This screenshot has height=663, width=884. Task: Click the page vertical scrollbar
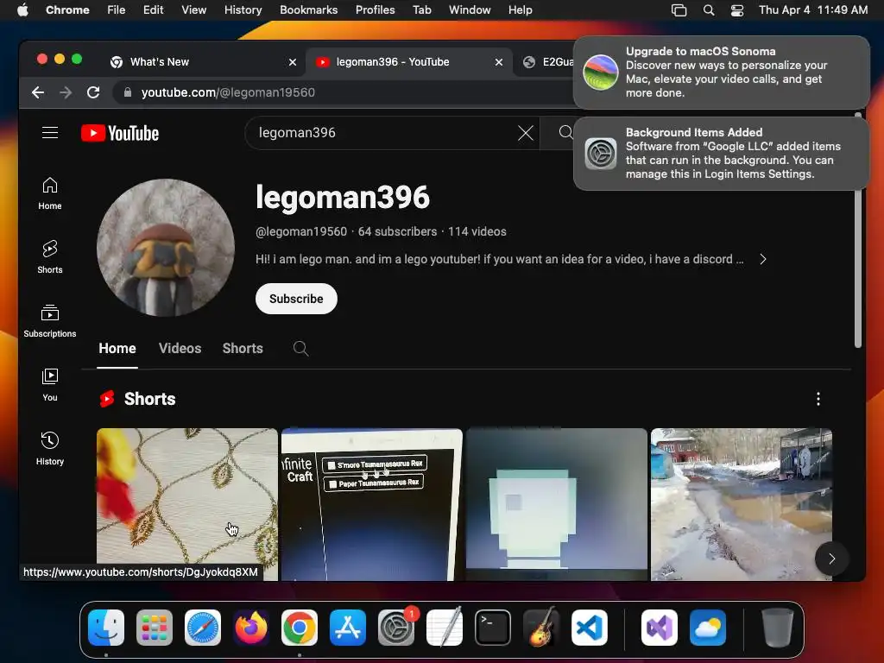tap(857, 230)
